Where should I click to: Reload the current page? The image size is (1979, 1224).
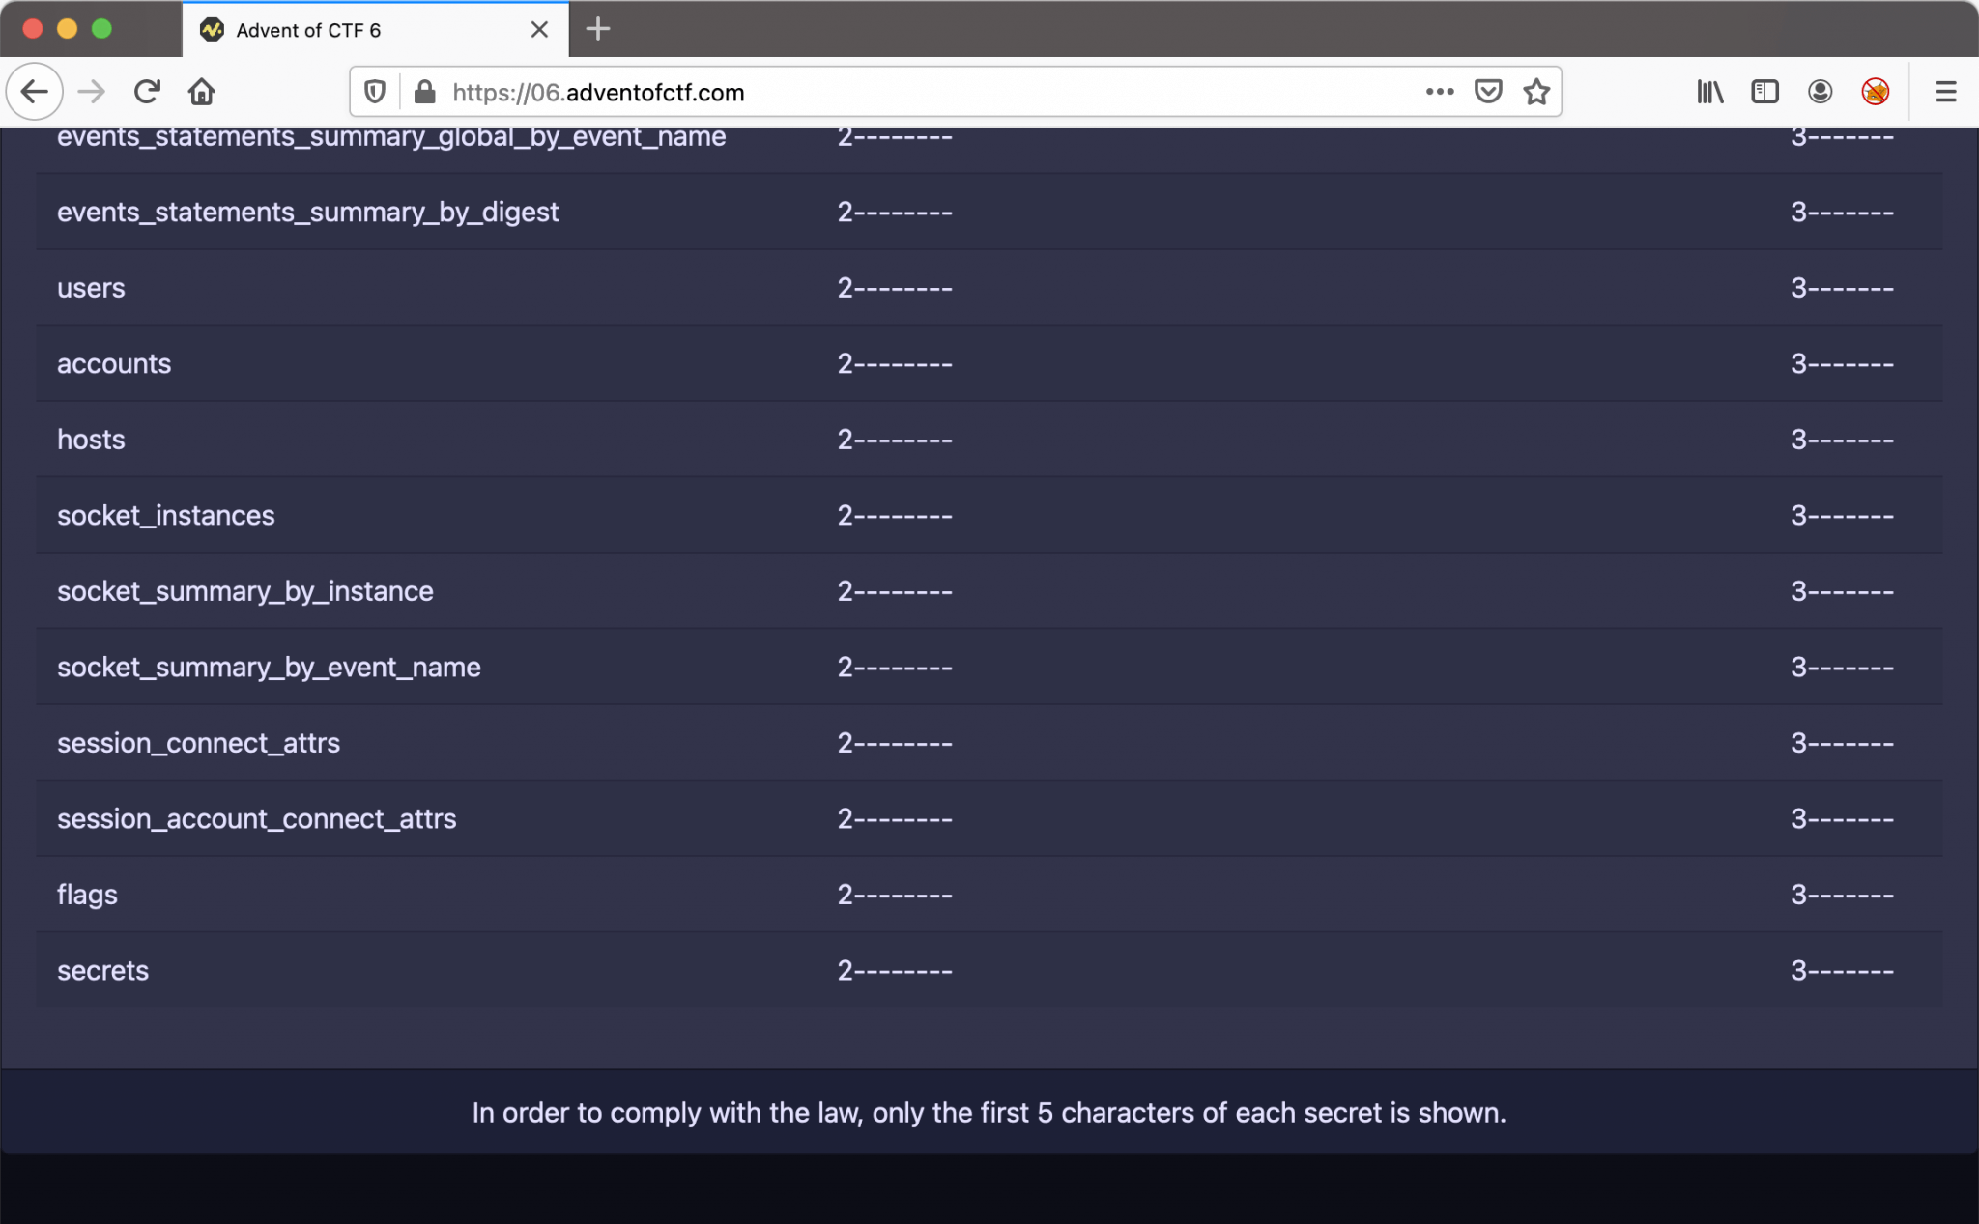(147, 92)
